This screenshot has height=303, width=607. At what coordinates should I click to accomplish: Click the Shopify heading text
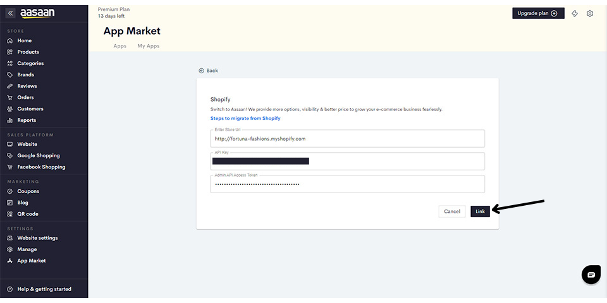point(220,100)
